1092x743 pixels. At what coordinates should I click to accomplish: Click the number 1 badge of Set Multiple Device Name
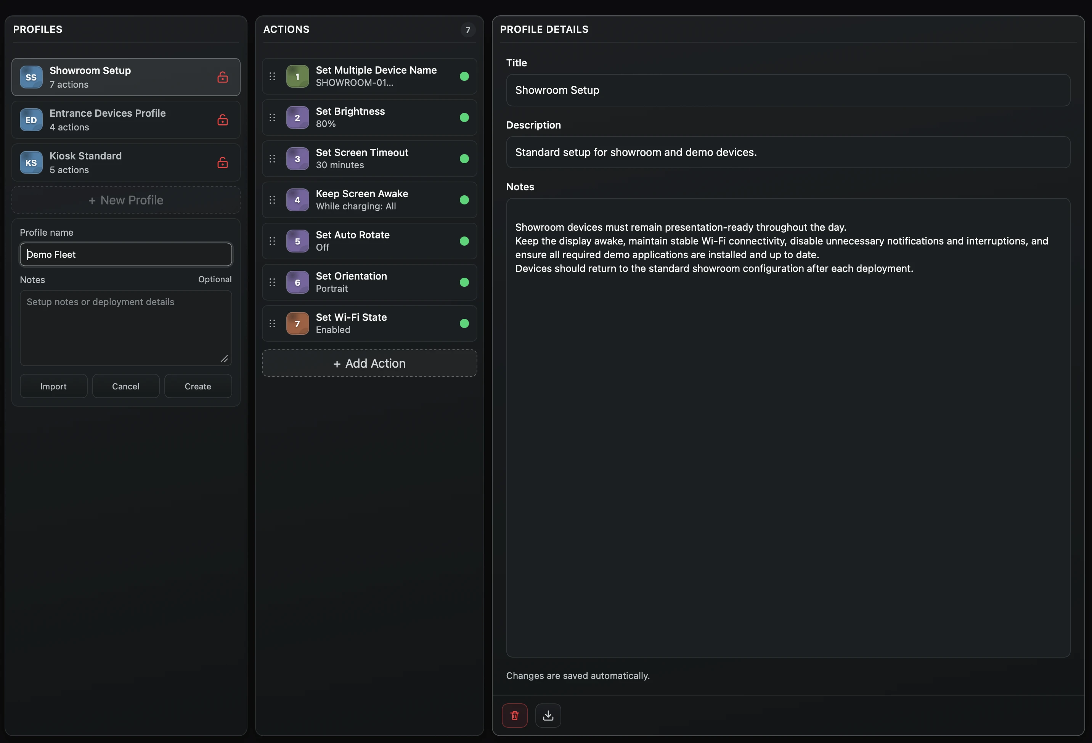(x=297, y=76)
